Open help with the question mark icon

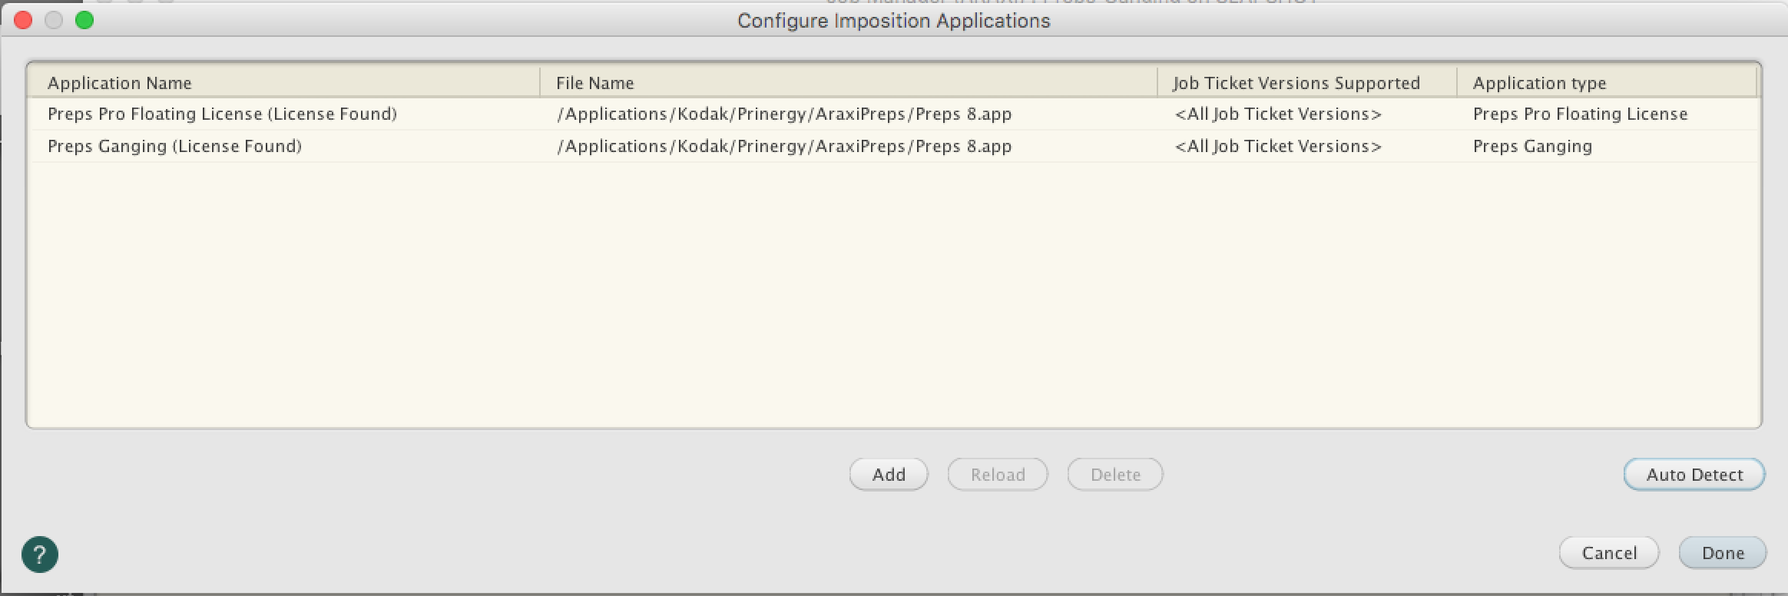(x=40, y=554)
